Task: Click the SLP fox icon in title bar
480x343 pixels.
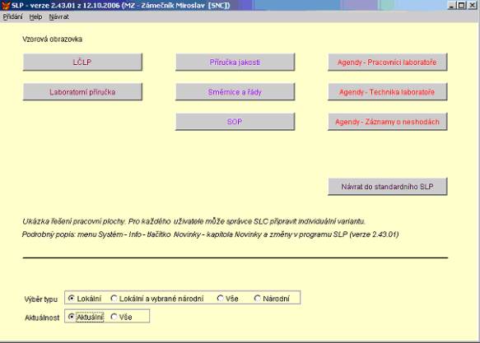Action: click(6, 5)
